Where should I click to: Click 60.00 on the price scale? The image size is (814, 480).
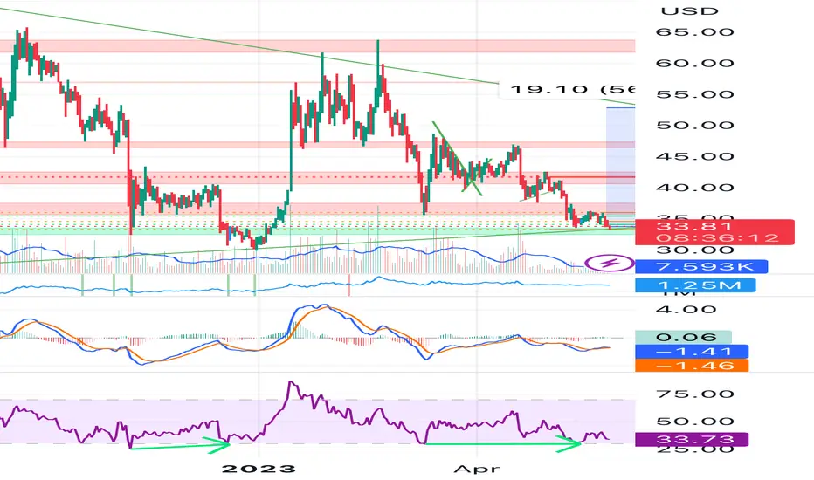pos(694,64)
